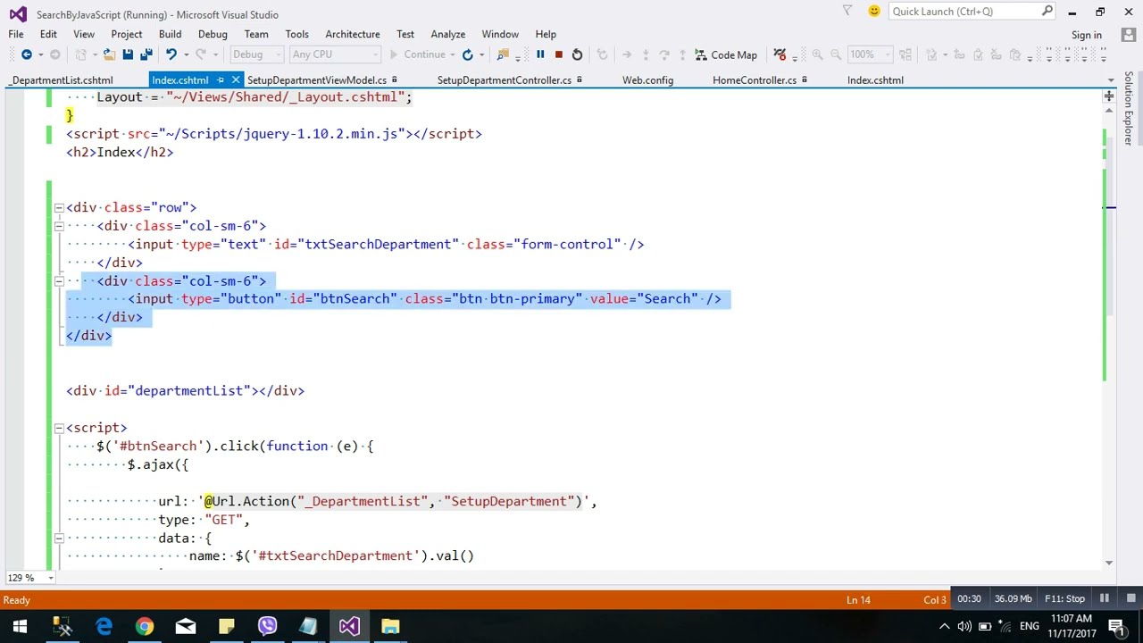Viewport: 1143px width, 643px height.
Task: Pause debugging with Break All icon
Action: tap(540, 54)
